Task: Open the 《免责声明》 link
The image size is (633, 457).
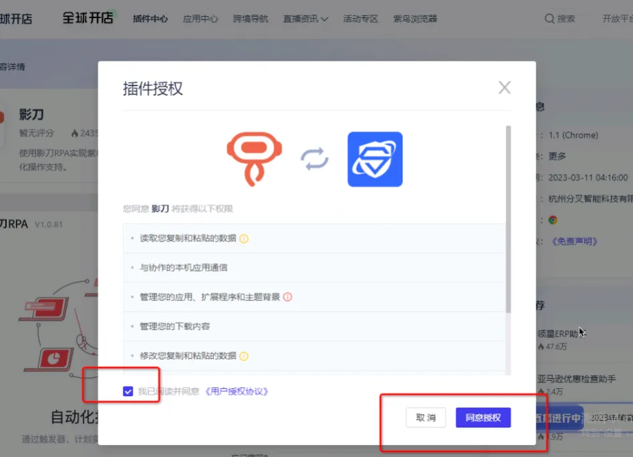Action: pos(574,242)
